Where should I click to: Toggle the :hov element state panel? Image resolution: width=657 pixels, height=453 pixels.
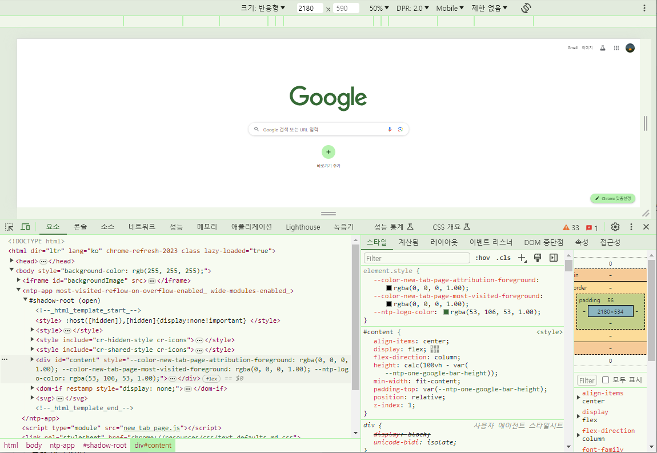pos(483,258)
